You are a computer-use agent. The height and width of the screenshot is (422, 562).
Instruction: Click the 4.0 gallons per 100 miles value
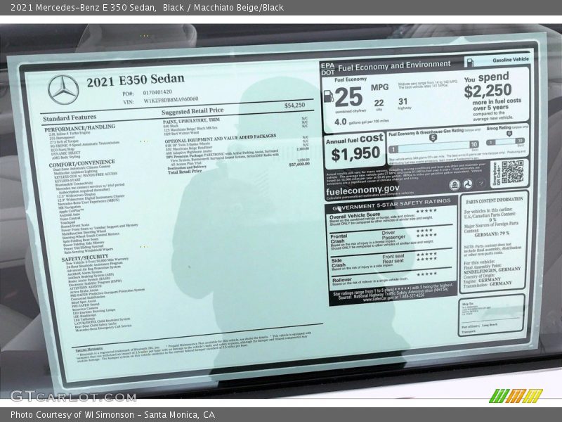tap(340, 122)
